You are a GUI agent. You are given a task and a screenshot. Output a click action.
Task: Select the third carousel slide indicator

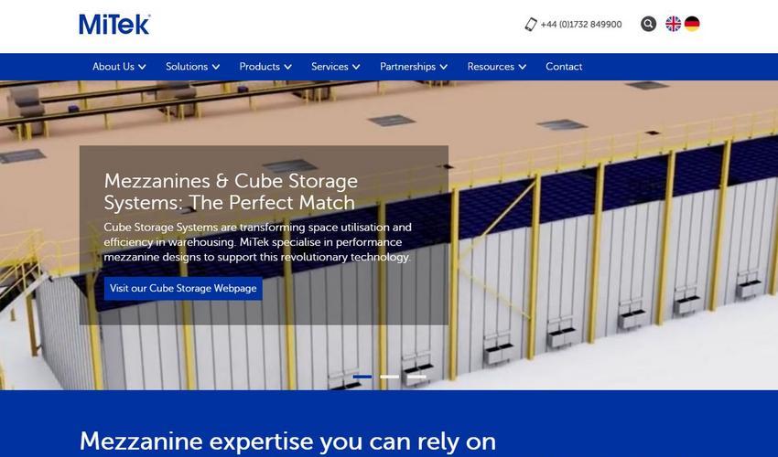tap(416, 377)
